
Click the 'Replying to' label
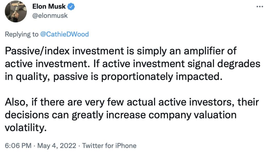[x=22, y=34]
